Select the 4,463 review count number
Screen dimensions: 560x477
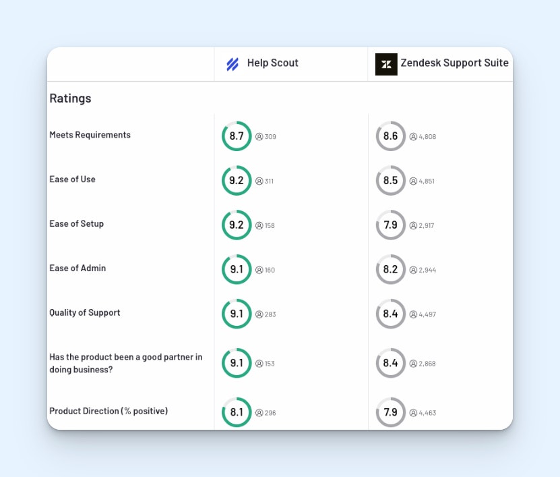coord(427,413)
